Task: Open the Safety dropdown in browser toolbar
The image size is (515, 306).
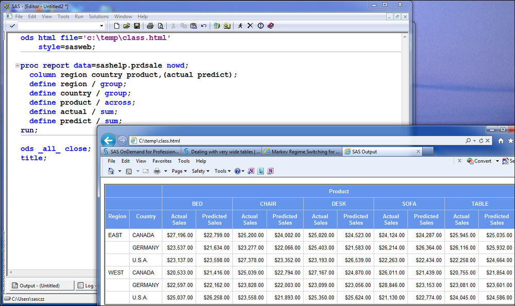Action: [x=201, y=171]
